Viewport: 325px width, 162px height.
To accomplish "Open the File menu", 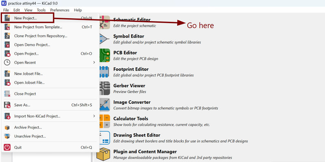I will pyautogui.click(x=6, y=10).
